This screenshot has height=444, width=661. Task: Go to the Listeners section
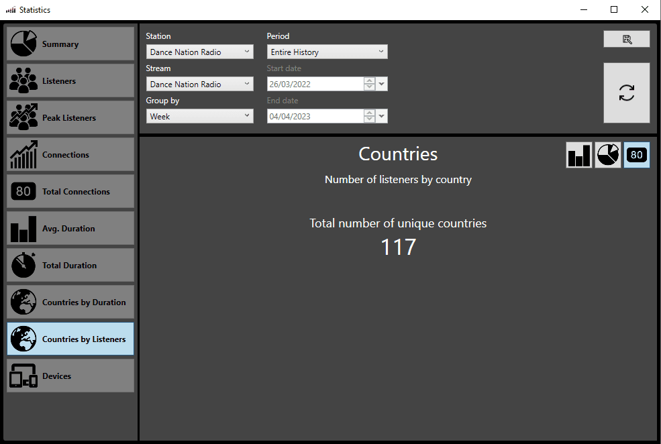(x=70, y=81)
